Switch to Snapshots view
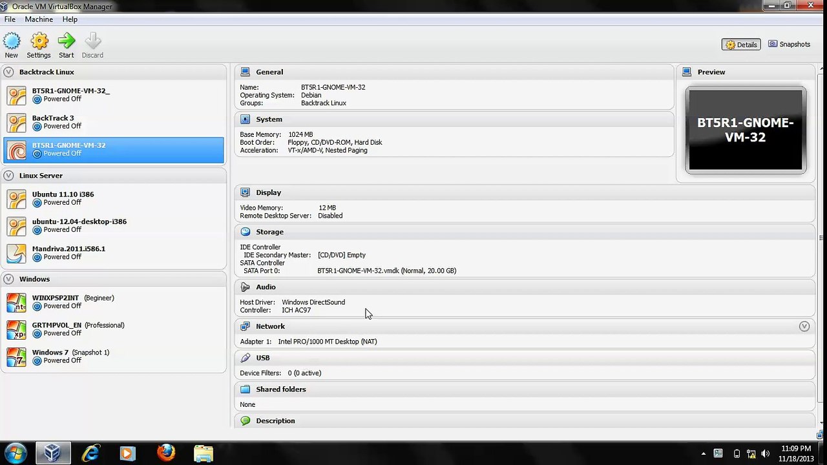Screen dimensions: 827x465 pos(789,45)
